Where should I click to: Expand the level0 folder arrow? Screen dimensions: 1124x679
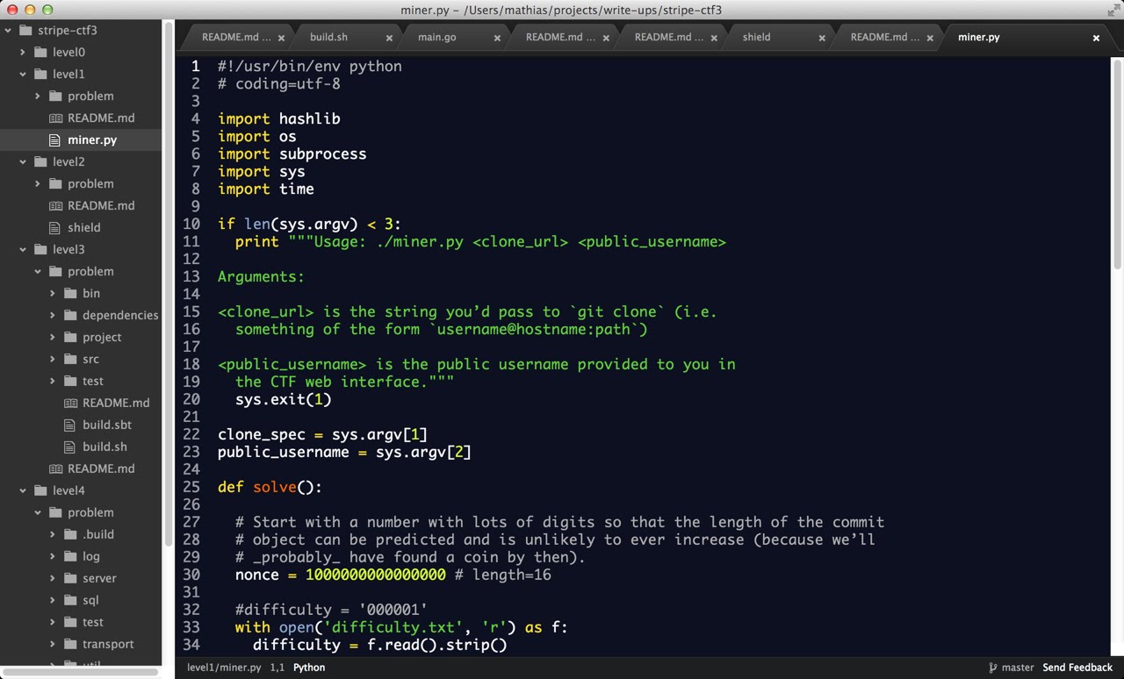point(23,53)
